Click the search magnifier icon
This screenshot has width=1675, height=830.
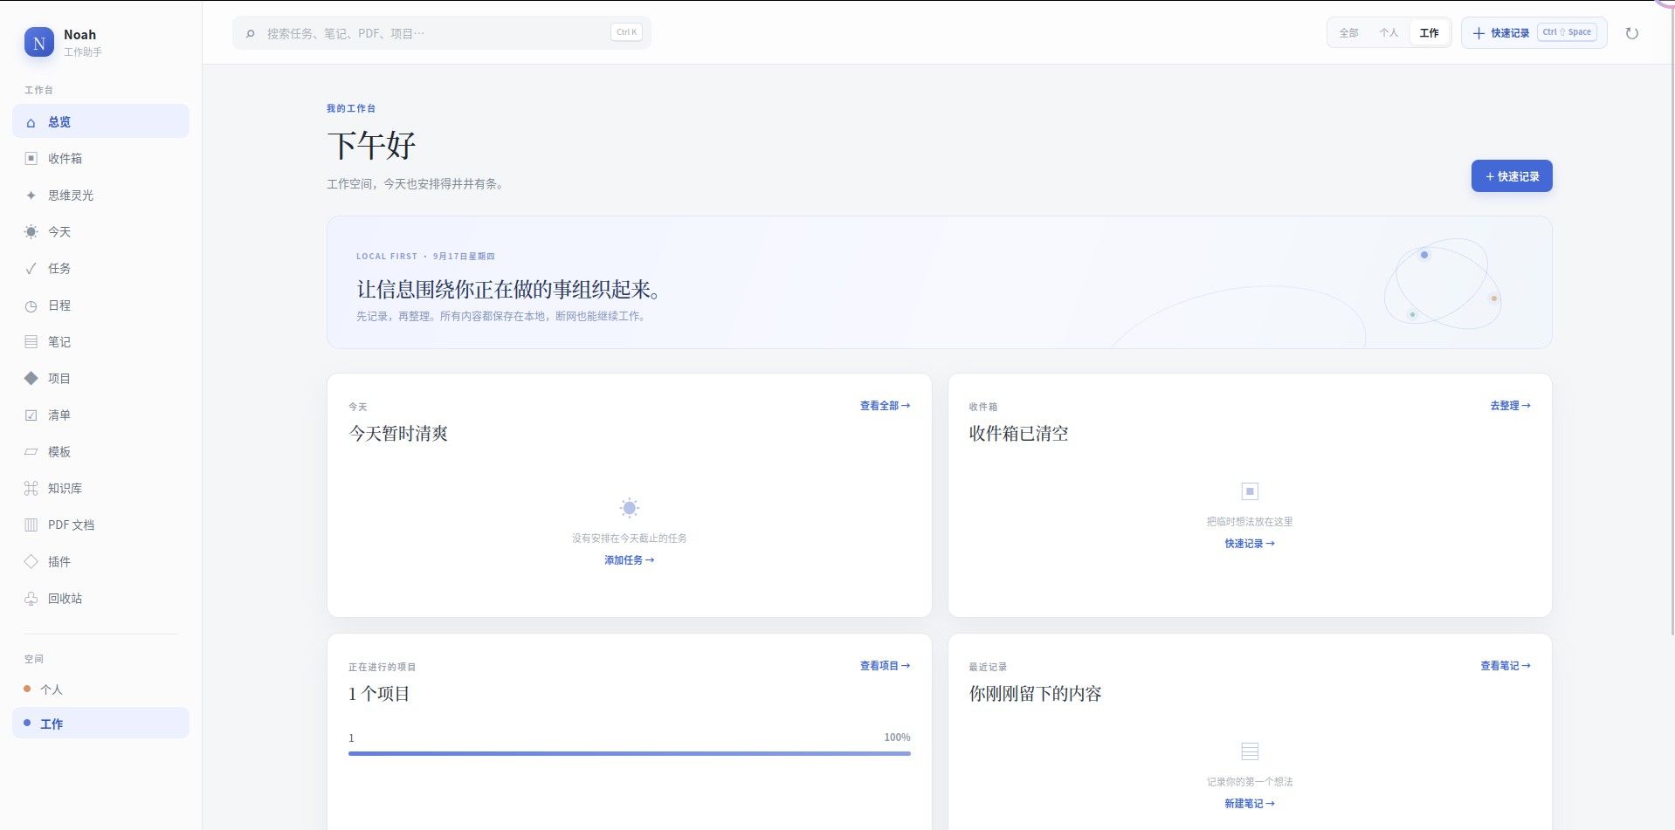[x=251, y=34]
